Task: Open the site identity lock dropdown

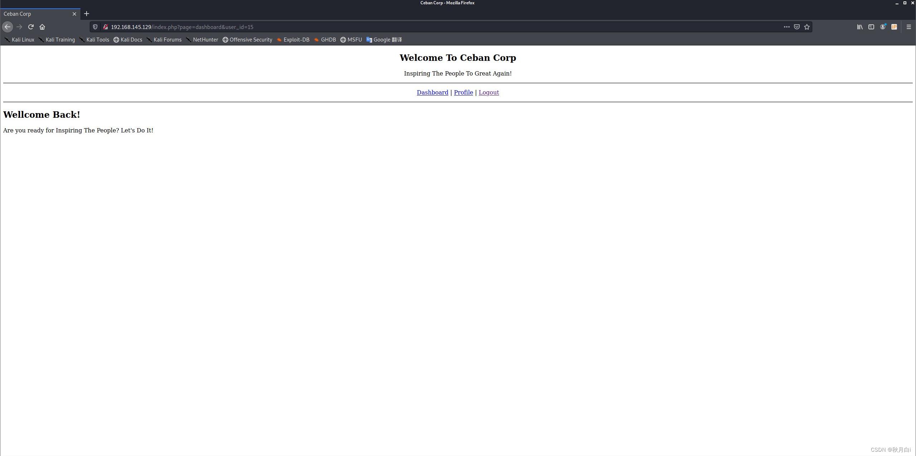Action: pyautogui.click(x=106, y=27)
